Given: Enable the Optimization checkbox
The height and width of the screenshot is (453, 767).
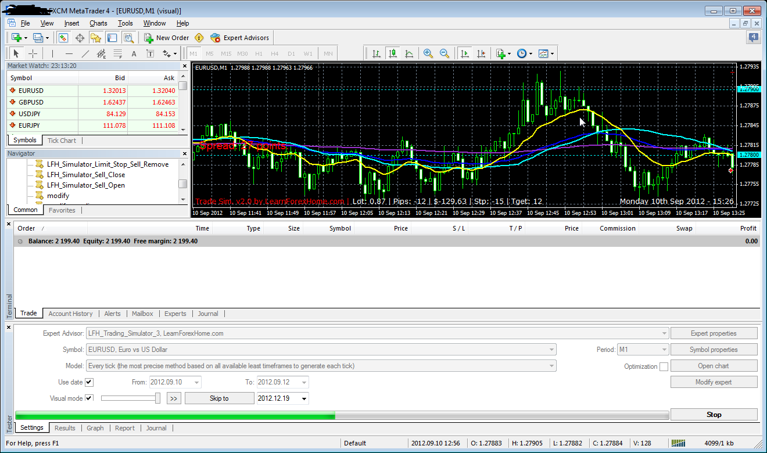Looking at the screenshot, I should 664,366.
